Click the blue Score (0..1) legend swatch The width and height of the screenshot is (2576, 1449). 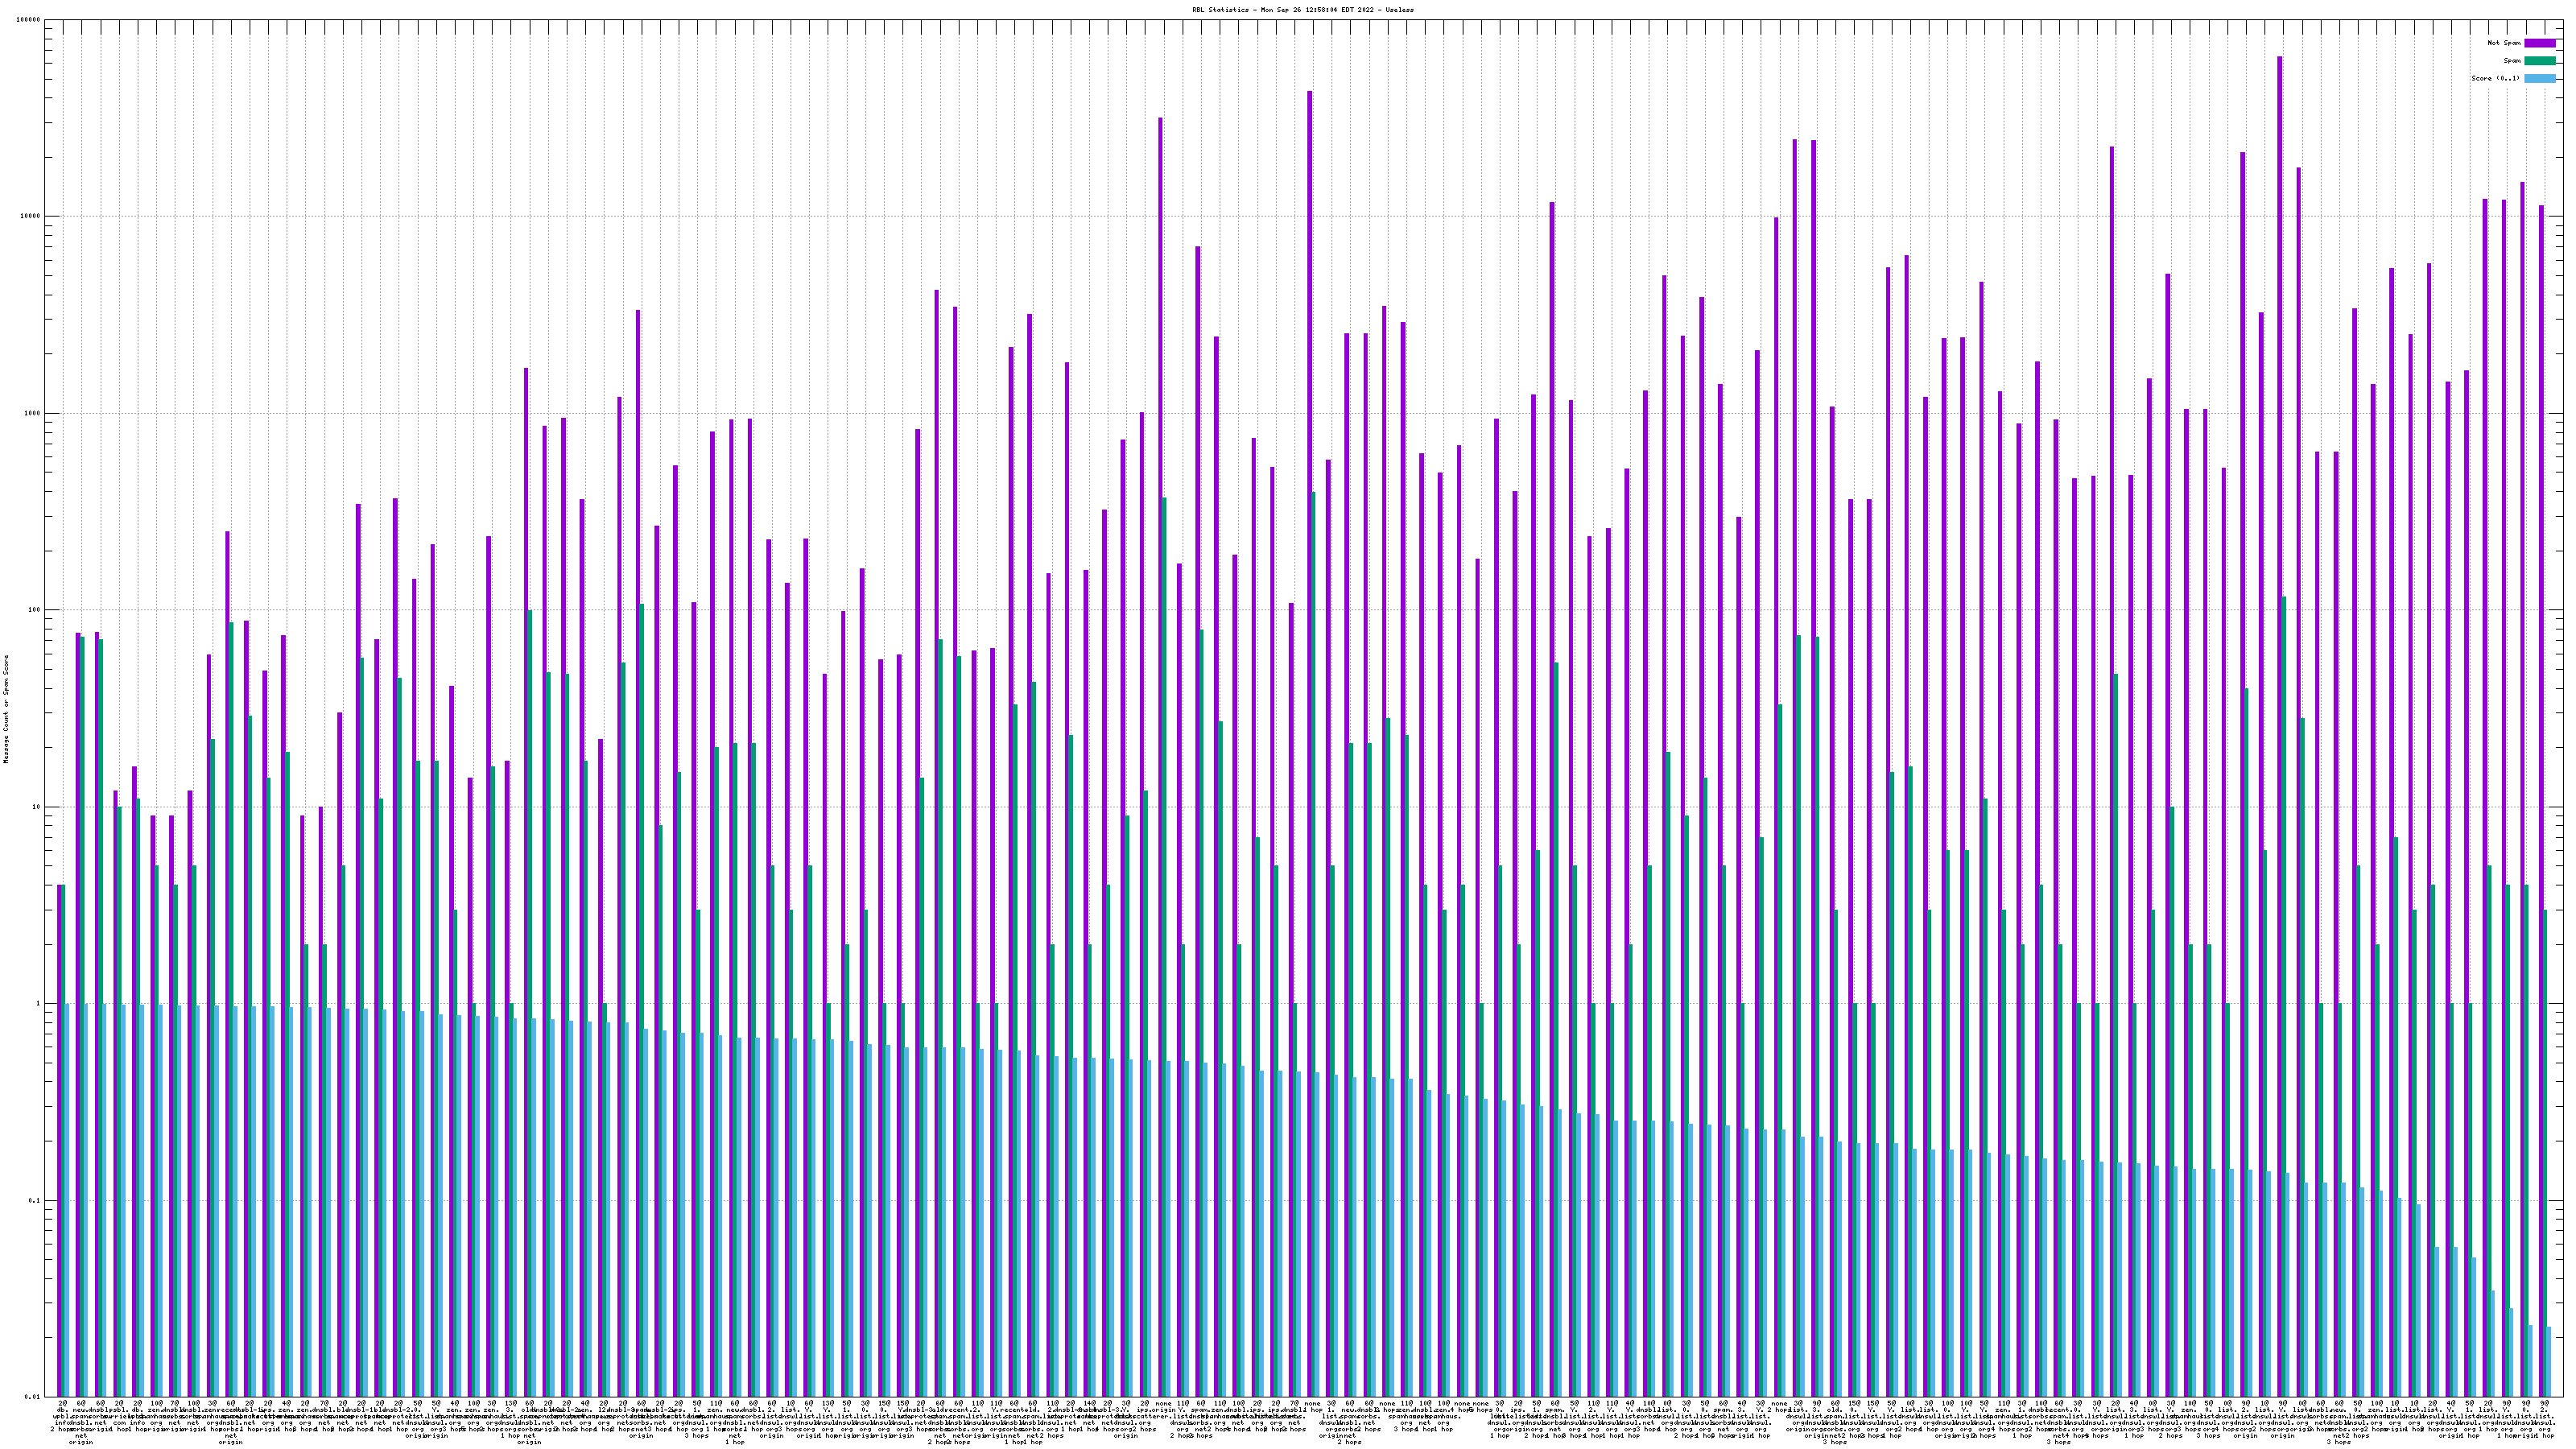pos(2539,78)
